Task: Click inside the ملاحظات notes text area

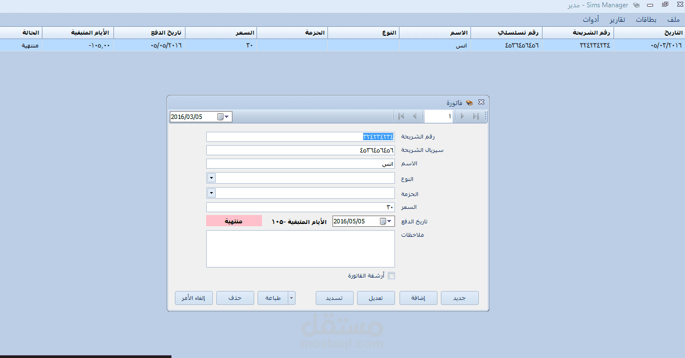Action: 301,249
